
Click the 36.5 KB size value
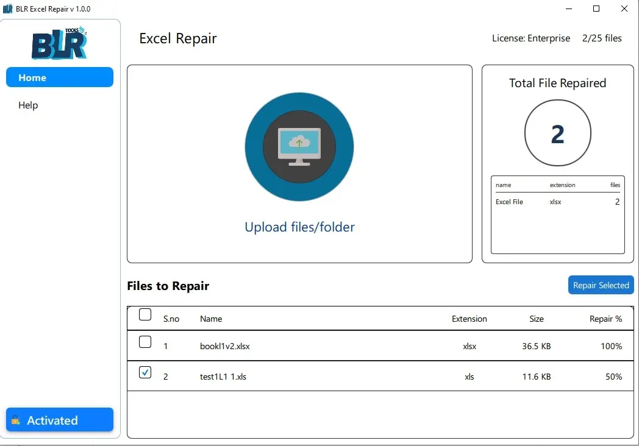pos(537,346)
